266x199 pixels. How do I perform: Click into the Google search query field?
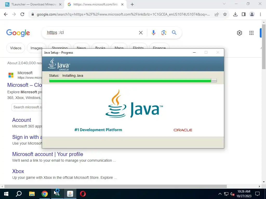(92, 33)
